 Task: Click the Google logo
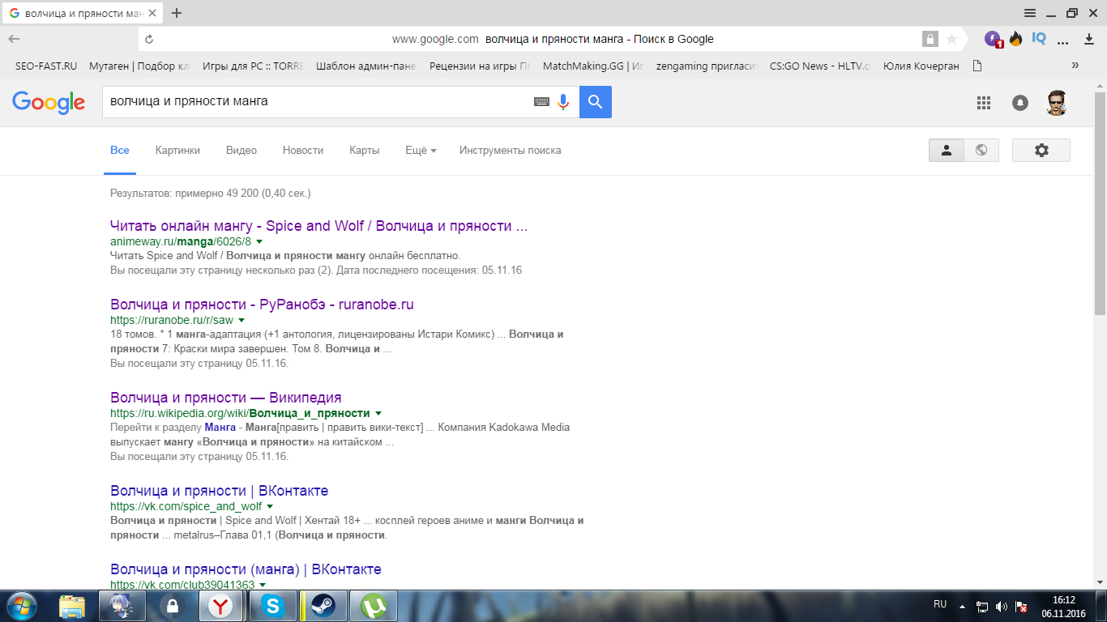pos(49,102)
